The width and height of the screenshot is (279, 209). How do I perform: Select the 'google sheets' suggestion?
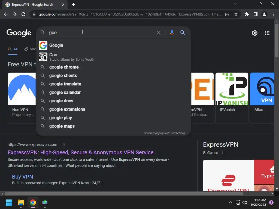click(113, 76)
